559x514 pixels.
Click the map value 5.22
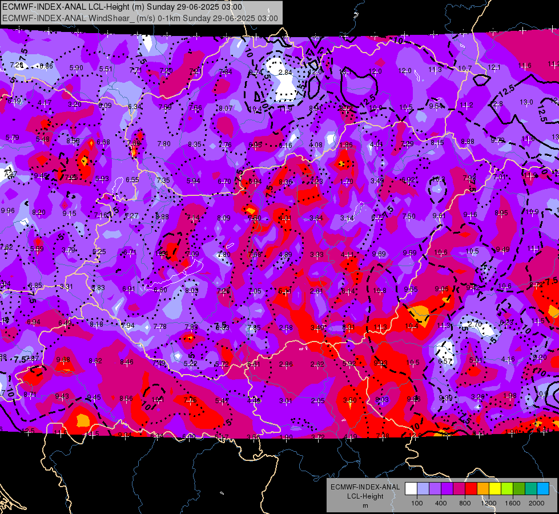(190, 364)
